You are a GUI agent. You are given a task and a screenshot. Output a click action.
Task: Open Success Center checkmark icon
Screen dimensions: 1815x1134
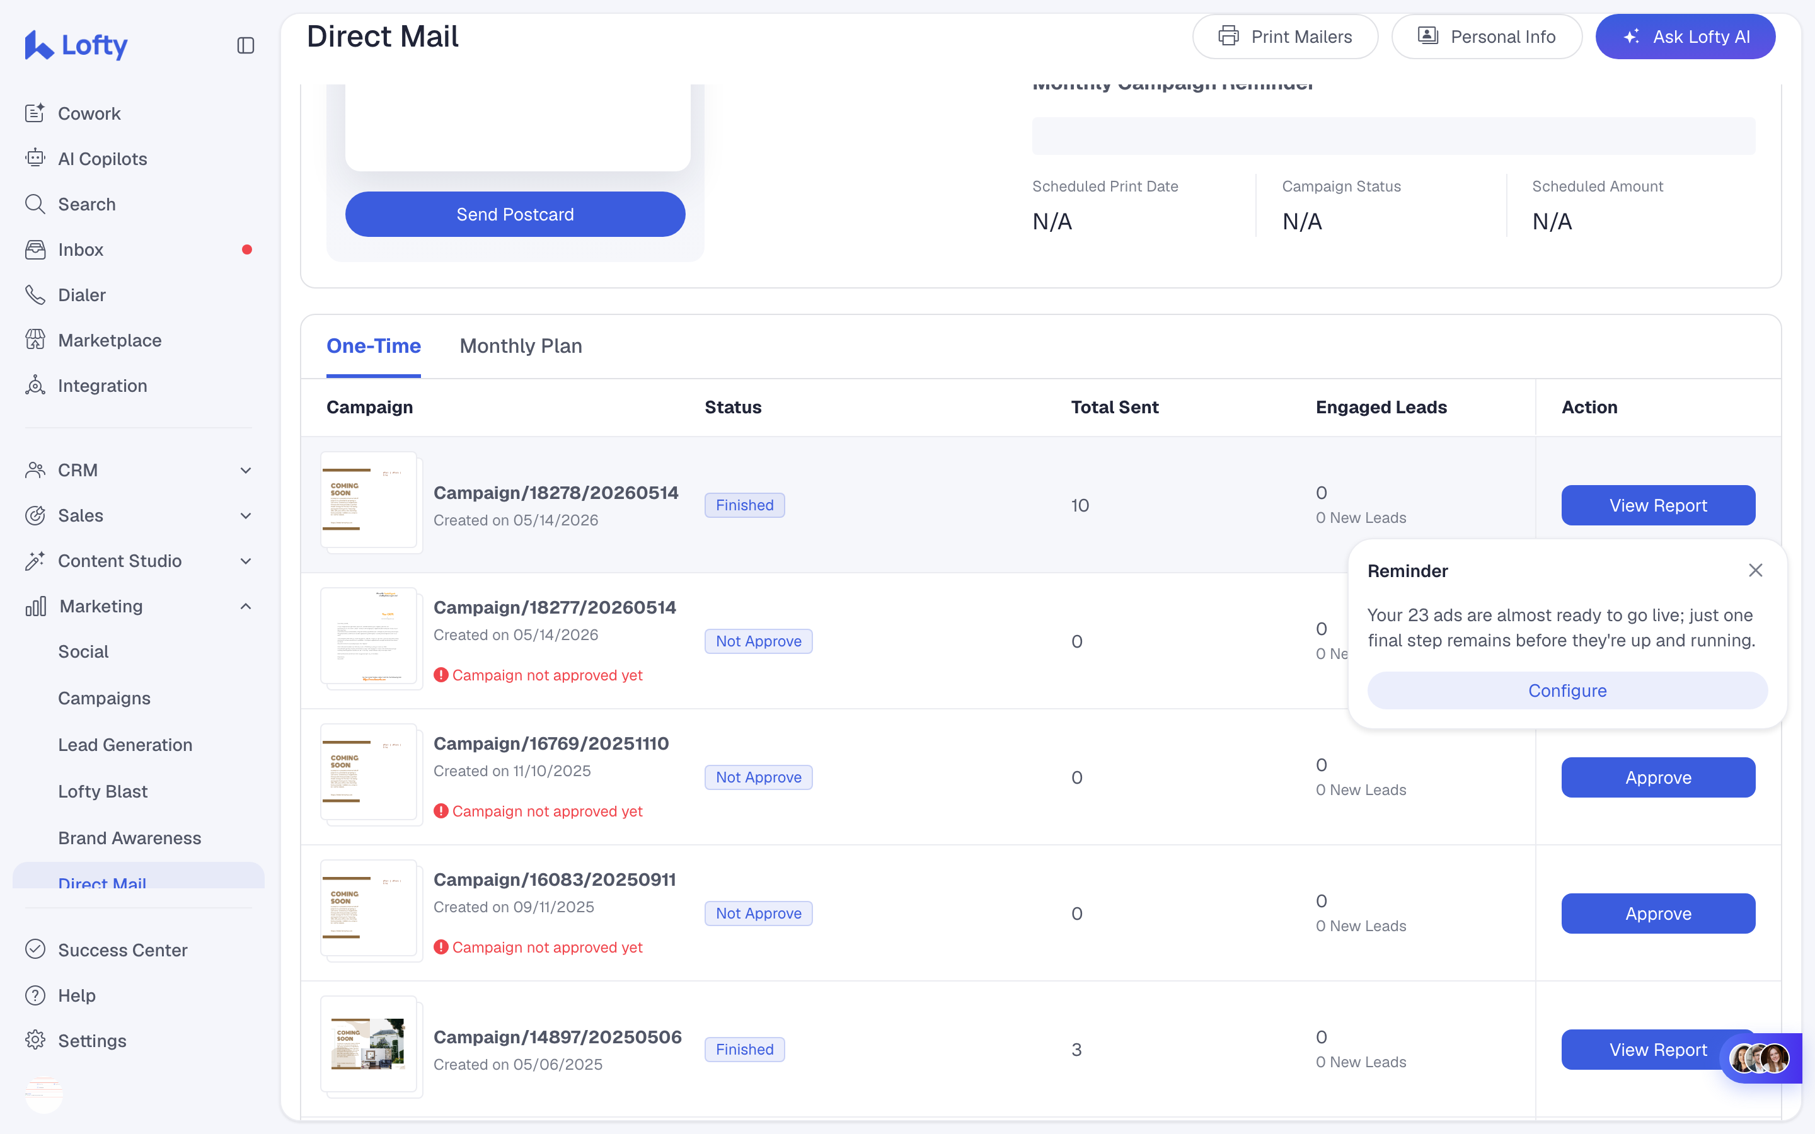pyautogui.click(x=35, y=949)
